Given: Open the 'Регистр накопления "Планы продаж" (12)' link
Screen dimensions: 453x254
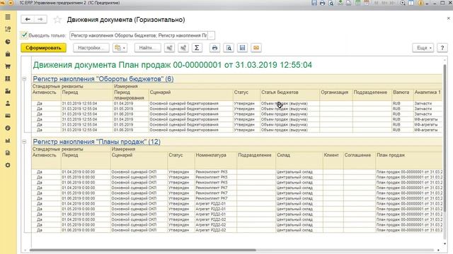Looking at the screenshot, I should click(x=96, y=142).
